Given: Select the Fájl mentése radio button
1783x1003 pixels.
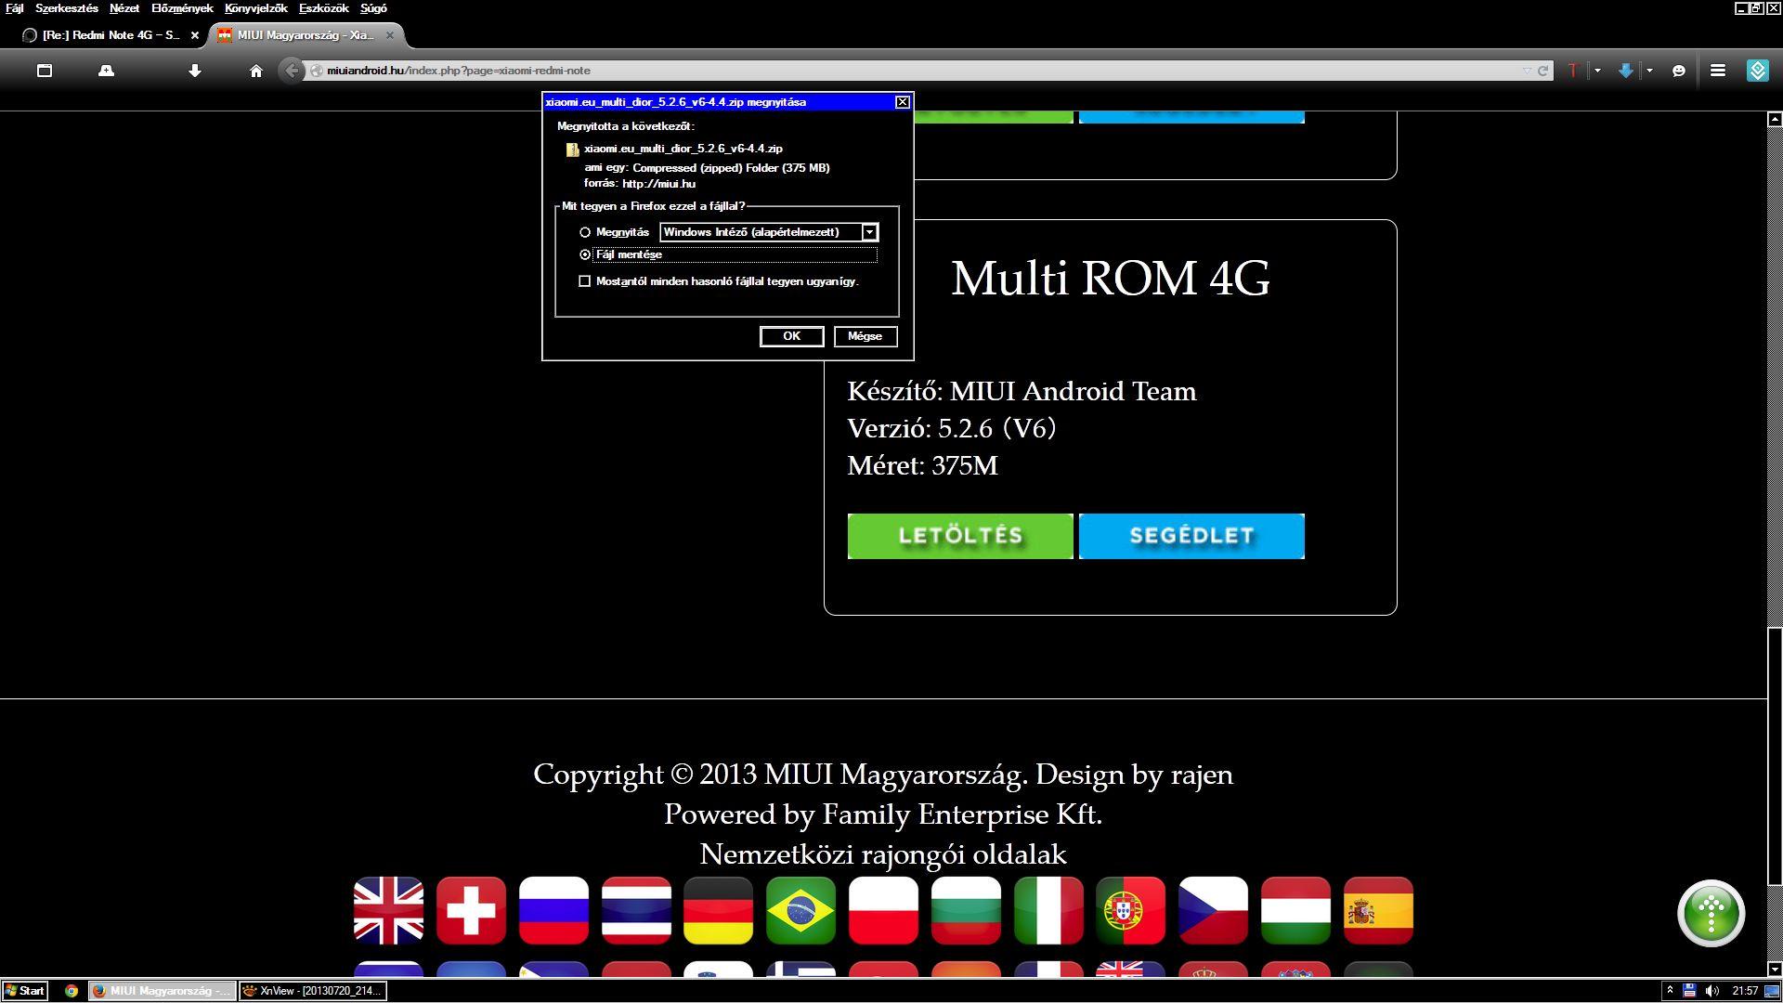Looking at the screenshot, I should click(585, 254).
